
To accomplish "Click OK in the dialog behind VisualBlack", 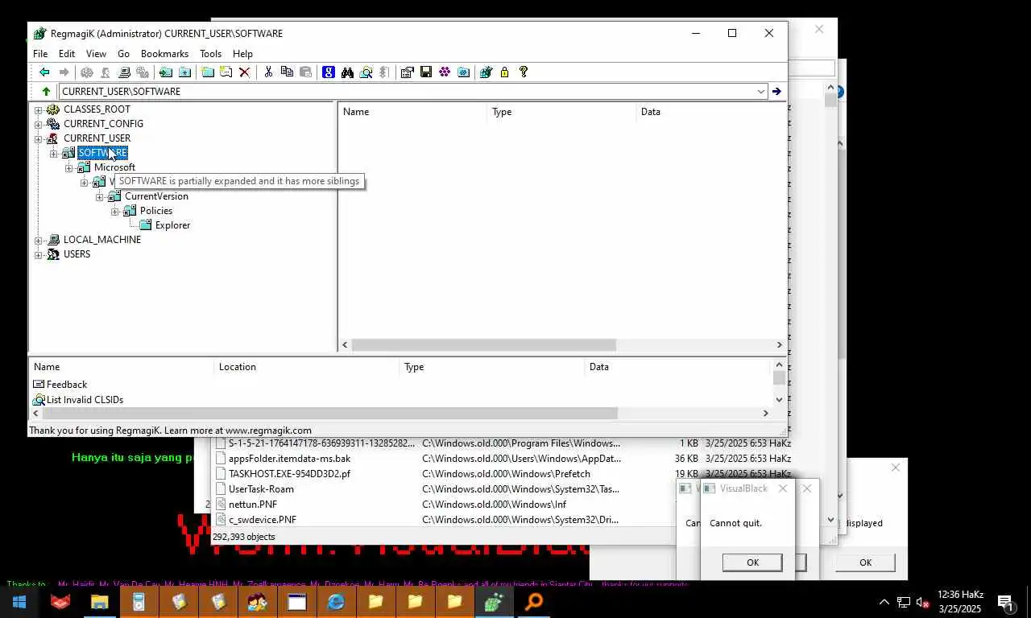I will 865,562.
